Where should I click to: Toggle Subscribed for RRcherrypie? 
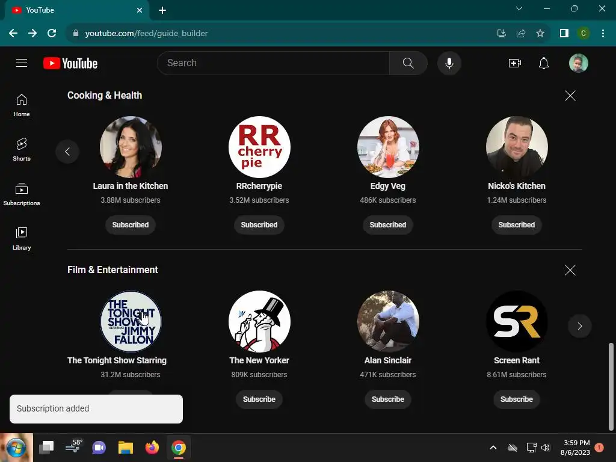pos(259,225)
